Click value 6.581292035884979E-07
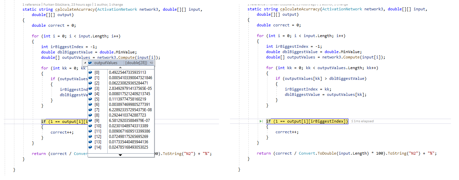Screen dimensions: 459x180 pos(129,121)
